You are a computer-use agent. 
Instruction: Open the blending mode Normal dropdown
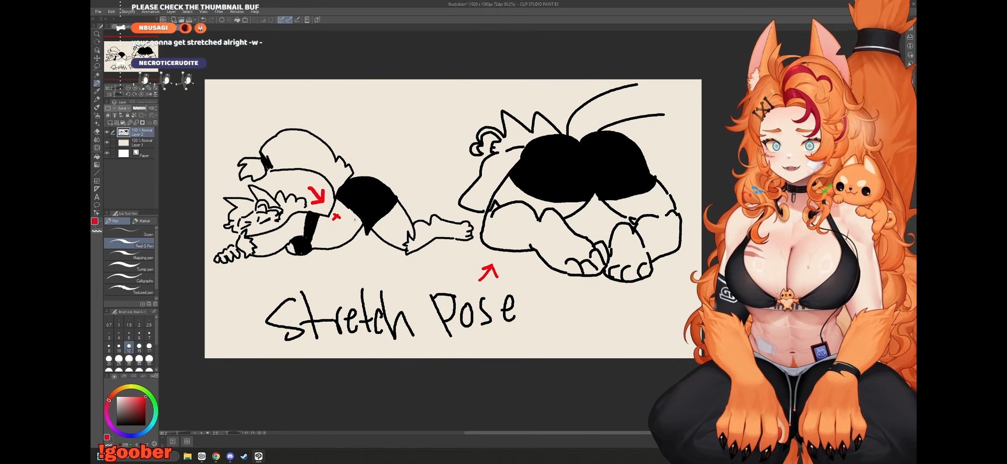(x=123, y=108)
